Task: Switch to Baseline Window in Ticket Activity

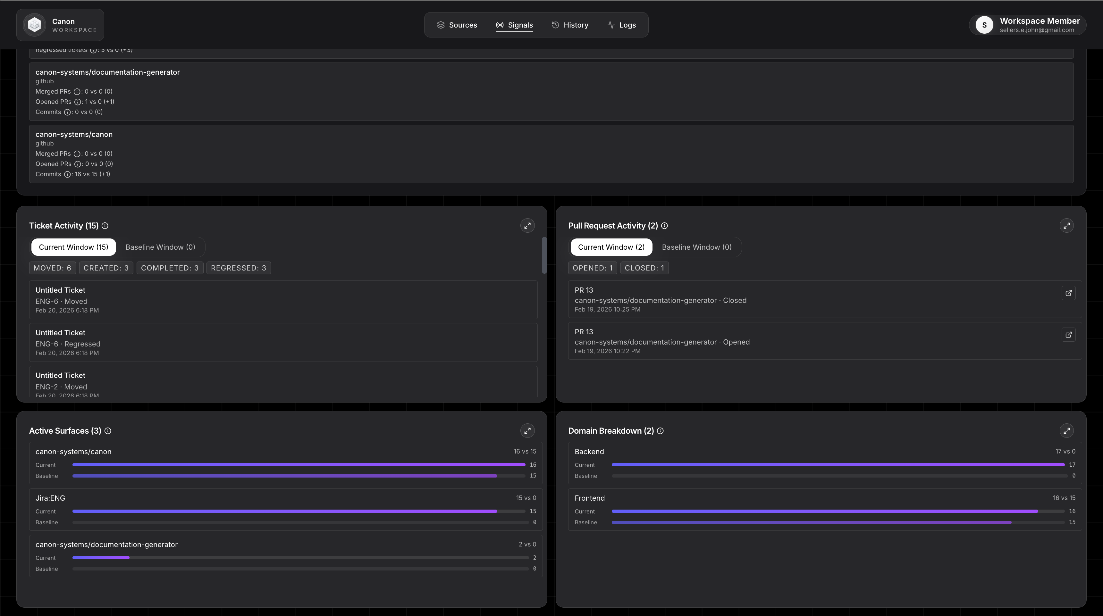Action: click(160, 247)
